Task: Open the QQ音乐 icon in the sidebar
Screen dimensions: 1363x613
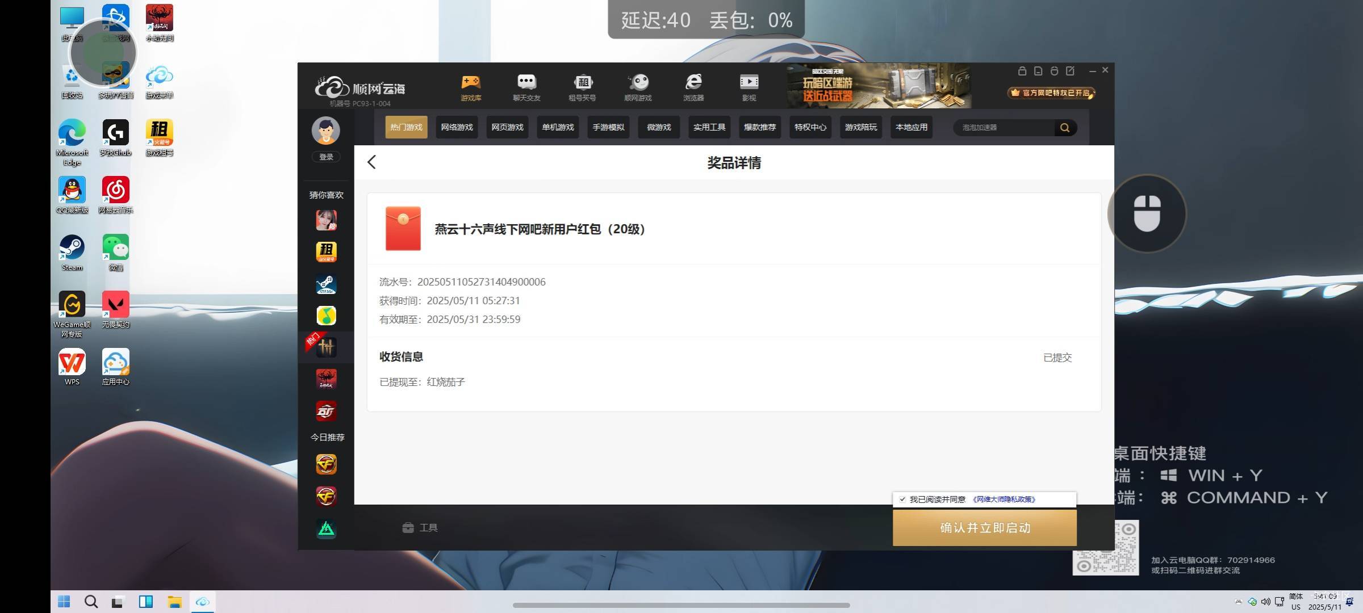Action: [326, 316]
